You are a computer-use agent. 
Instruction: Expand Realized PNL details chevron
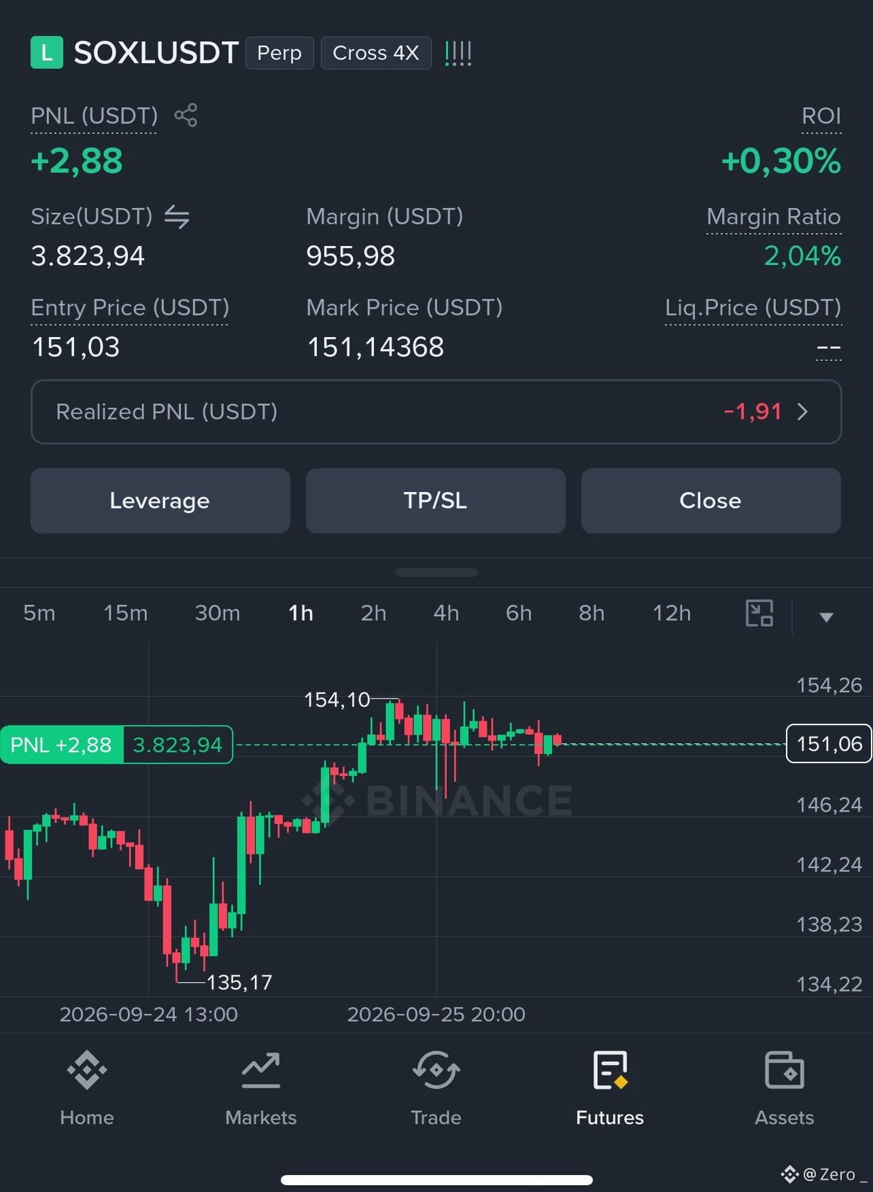[x=803, y=412]
